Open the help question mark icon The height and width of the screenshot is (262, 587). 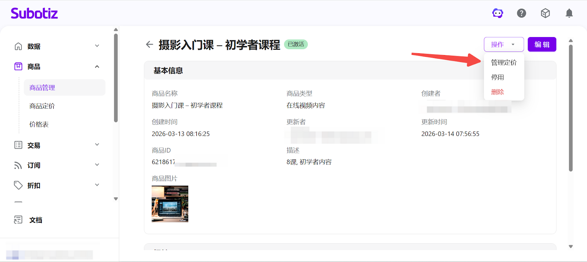click(x=521, y=14)
